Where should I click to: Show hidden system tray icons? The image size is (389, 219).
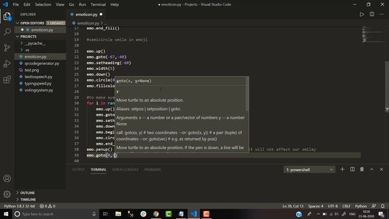coord(318,214)
